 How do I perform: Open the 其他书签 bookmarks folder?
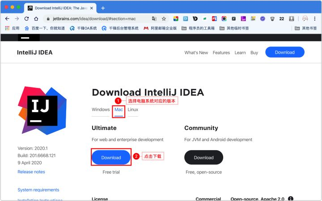(306, 28)
